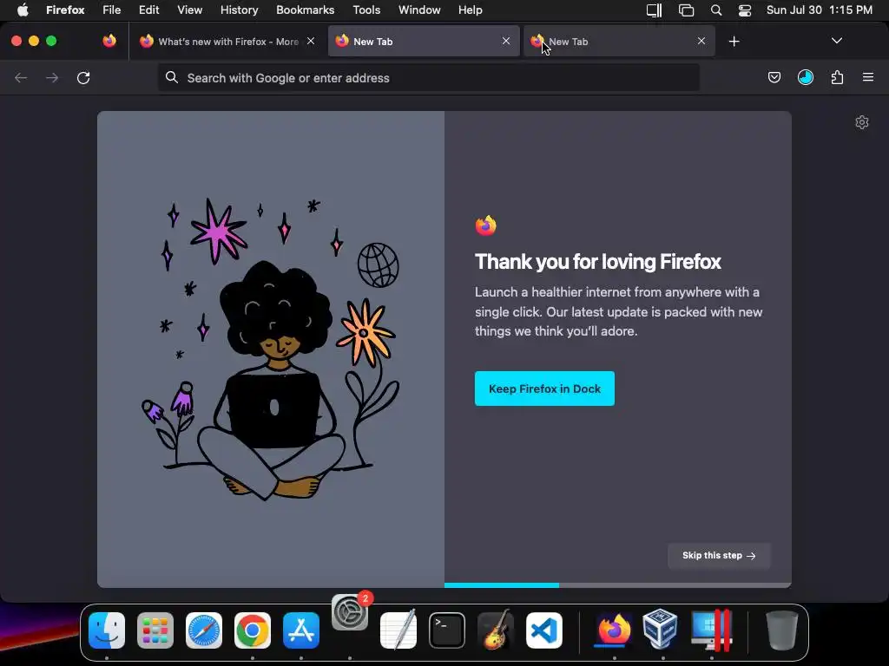Click Skip this step link

[x=719, y=556]
